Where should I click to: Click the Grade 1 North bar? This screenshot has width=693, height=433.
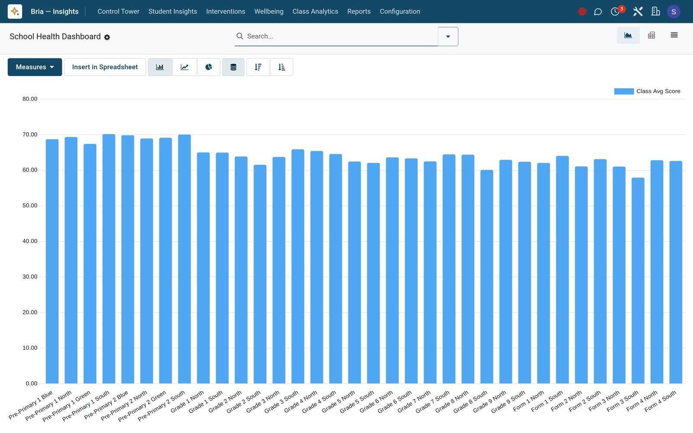[x=203, y=268]
